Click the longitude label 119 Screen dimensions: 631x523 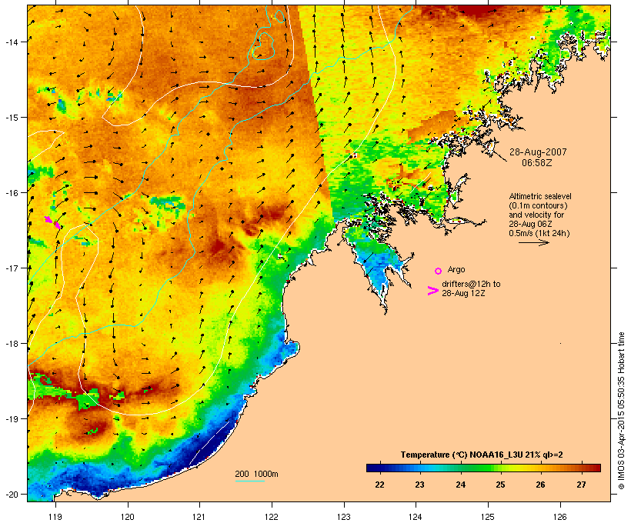(55, 517)
